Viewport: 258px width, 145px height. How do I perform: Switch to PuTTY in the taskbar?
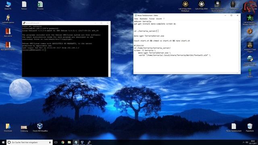[89, 142]
